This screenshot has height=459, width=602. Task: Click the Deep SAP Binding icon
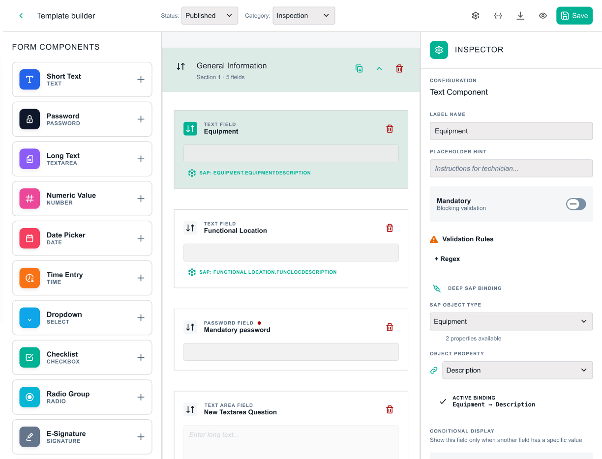point(437,288)
